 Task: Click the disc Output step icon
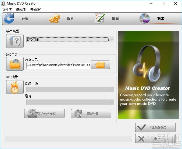click(145, 18)
